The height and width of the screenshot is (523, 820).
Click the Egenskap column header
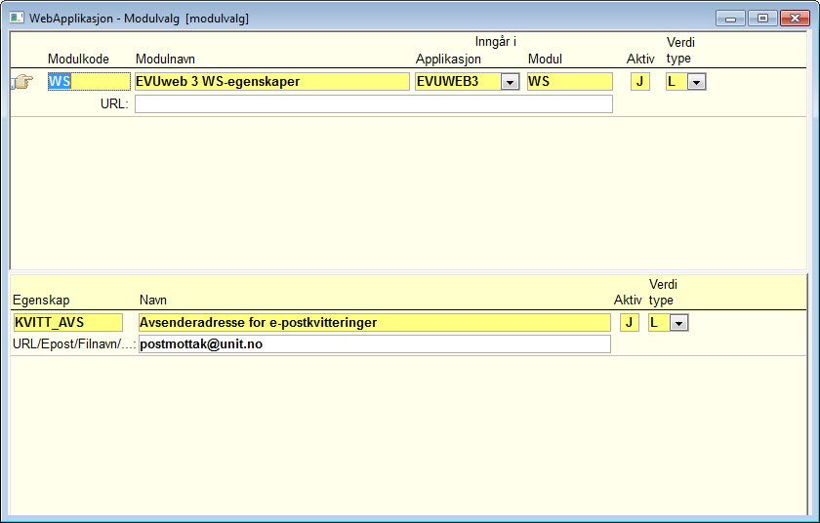pyautogui.click(x=41, y=300)
